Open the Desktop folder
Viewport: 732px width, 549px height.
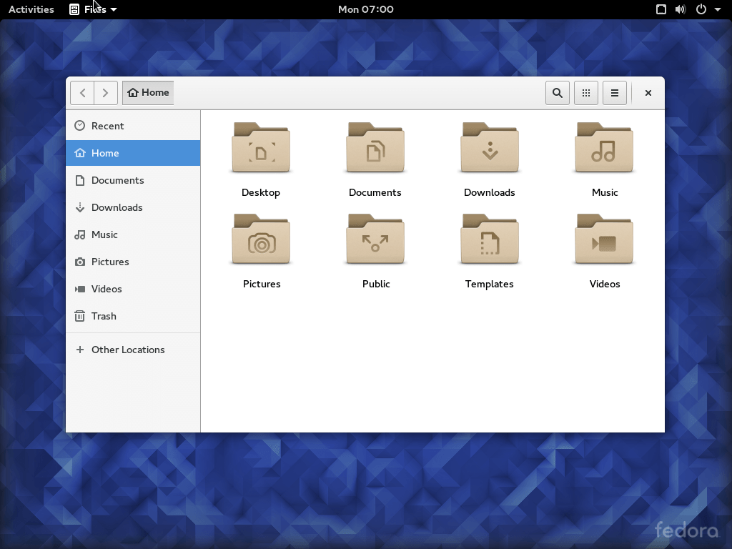pyautogui.click(x=261, y=149)
